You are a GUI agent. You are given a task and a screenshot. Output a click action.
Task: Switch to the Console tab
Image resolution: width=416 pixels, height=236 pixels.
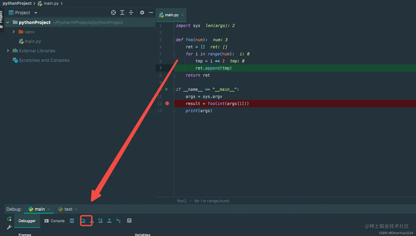tap(54, 221)
